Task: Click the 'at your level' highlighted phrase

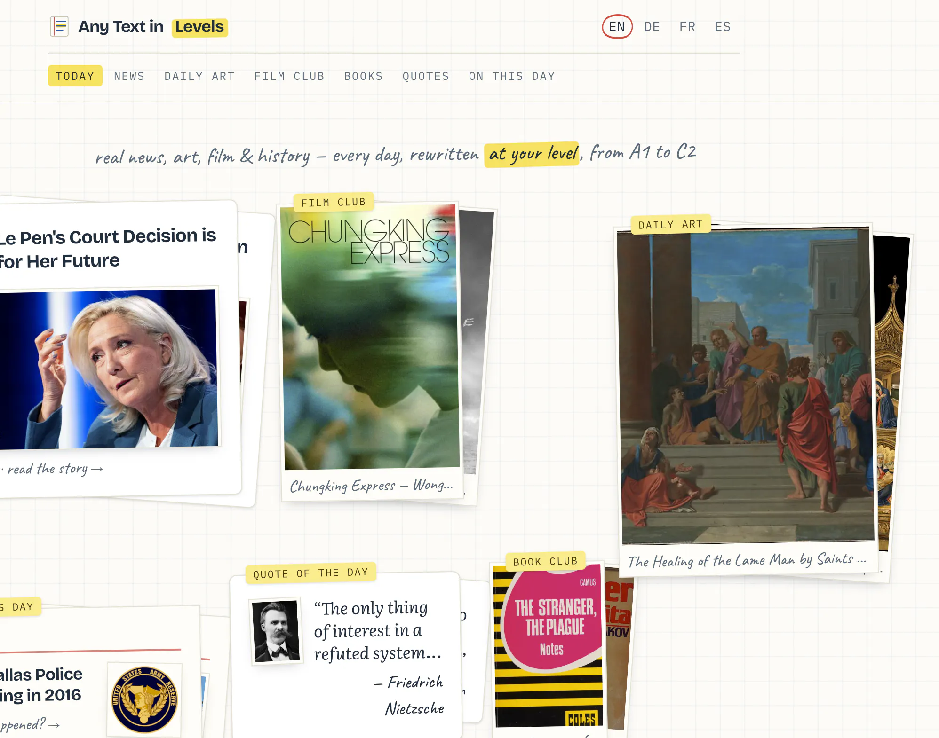Action: coord(532,154)
